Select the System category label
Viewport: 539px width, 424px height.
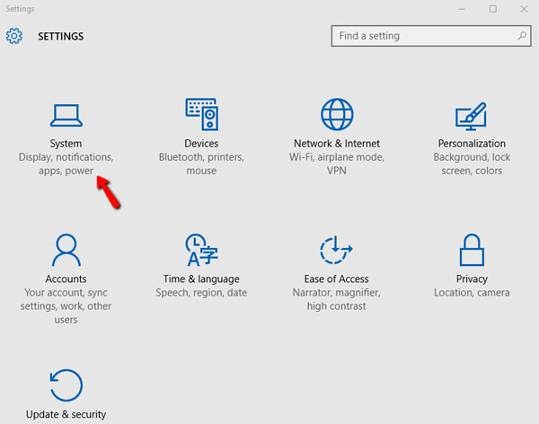[66, 144]
